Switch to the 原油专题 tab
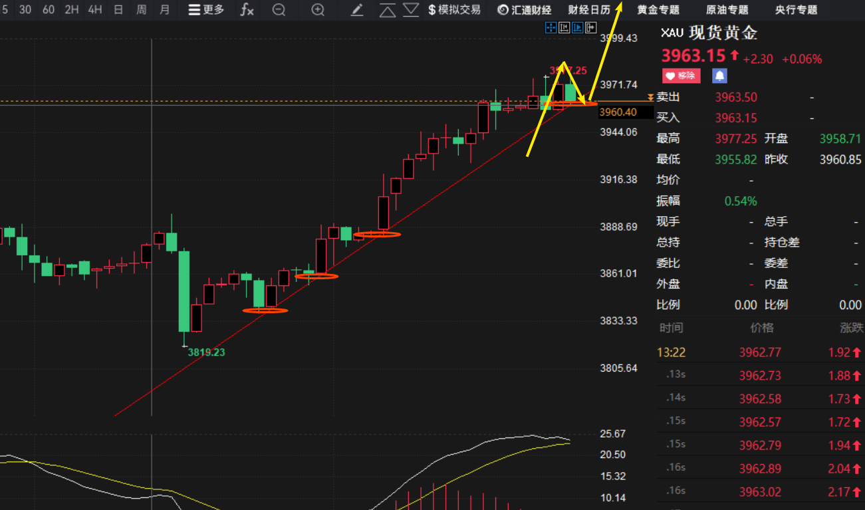This screenshot has width=865, height=510. point(727,10)
